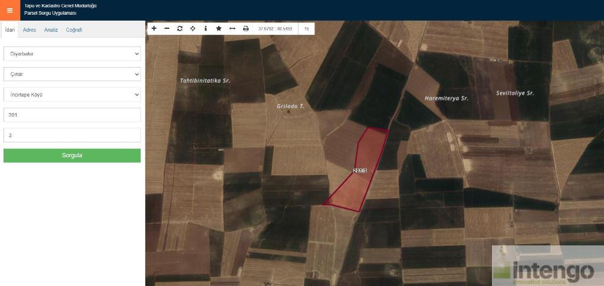
Task: Switch to the Analiz tab
Action: [x=51, y=29]
